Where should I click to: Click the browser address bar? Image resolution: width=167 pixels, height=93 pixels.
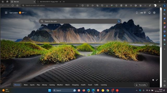(50, 5)
